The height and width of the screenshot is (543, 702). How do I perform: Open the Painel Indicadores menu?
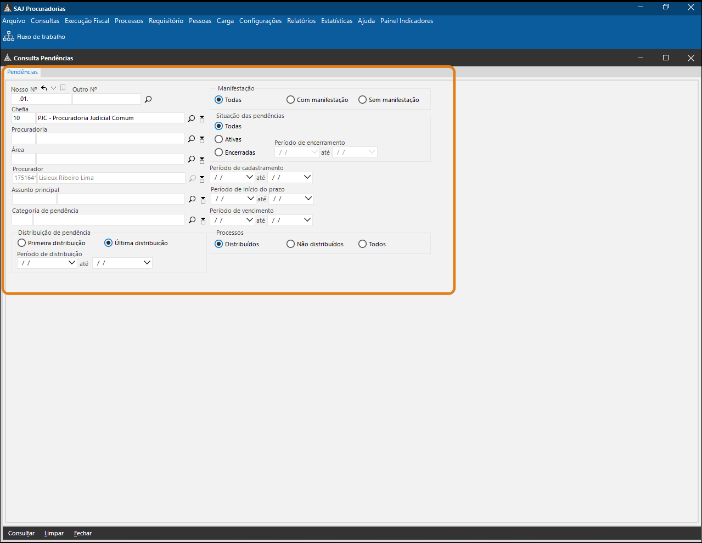click(x=406, y=21)
